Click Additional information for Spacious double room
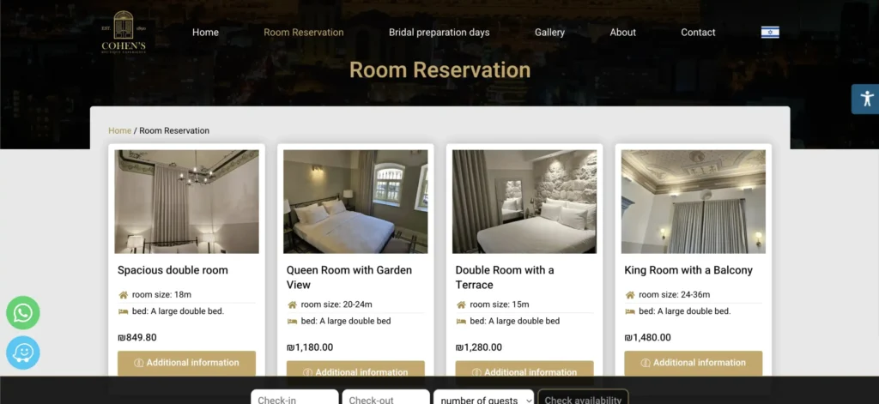The width and height of the screenshot is (879, 404). pyautogui.click(x=186, y=363)
